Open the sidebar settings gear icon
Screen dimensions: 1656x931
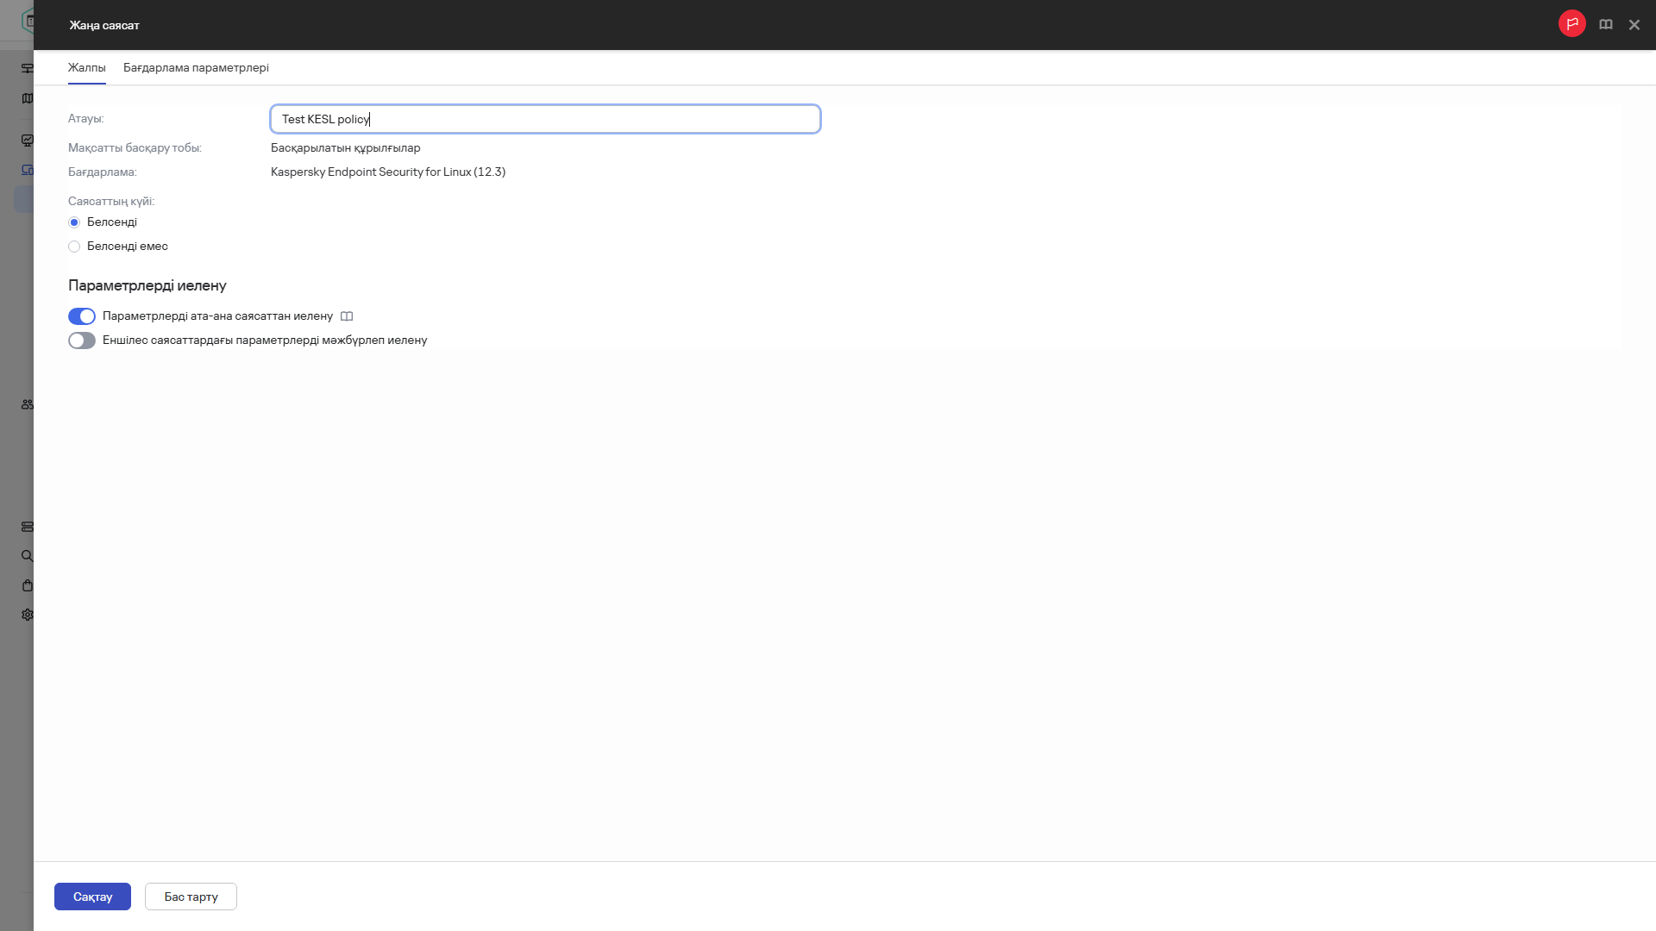click(x=28, y=615)
